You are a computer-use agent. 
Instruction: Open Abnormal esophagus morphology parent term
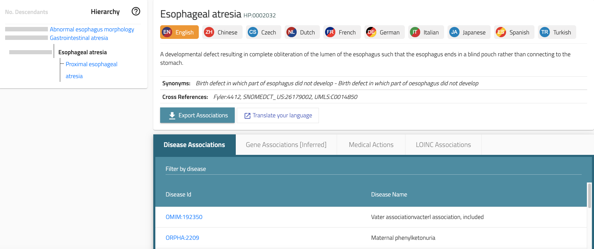click(92, 29)
